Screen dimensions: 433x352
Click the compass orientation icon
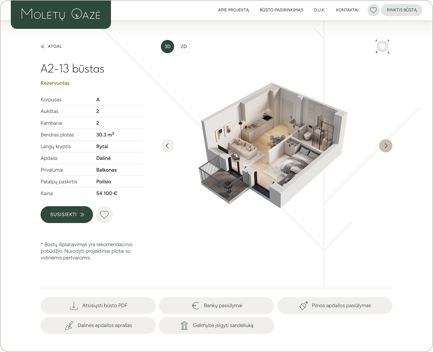click(x=382, y=46)
